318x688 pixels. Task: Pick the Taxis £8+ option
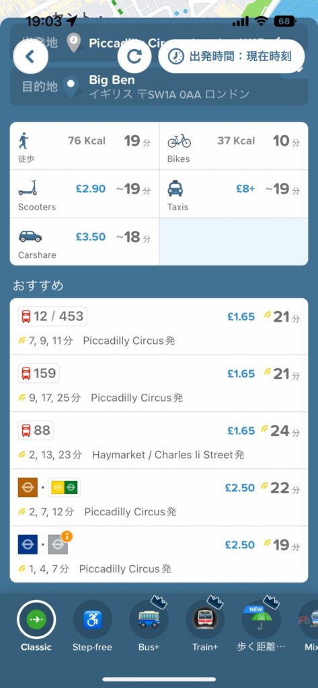pyautogui.click(x=234, y=194)
